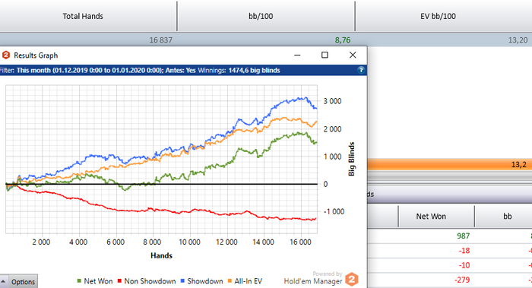Select the -18 Net Won cell
532x288 pixels.
[x=464, y=251]
